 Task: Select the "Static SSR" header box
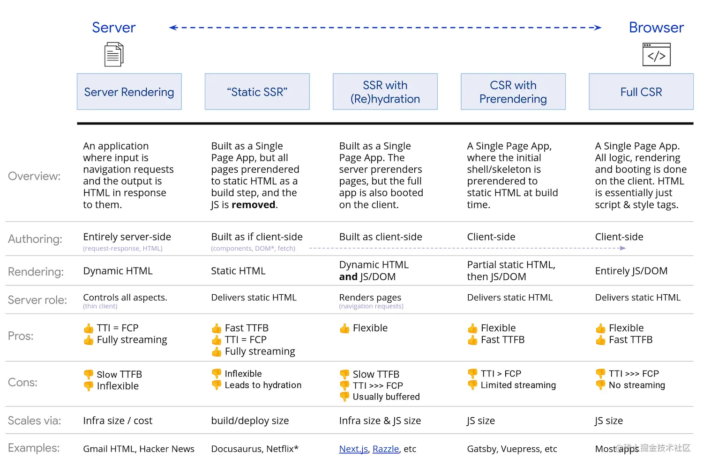[257, 92]
